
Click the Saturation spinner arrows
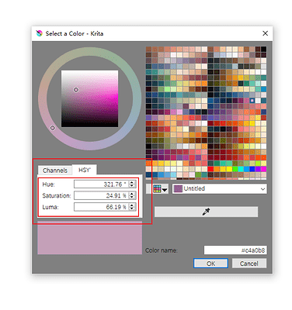[132, 195]
